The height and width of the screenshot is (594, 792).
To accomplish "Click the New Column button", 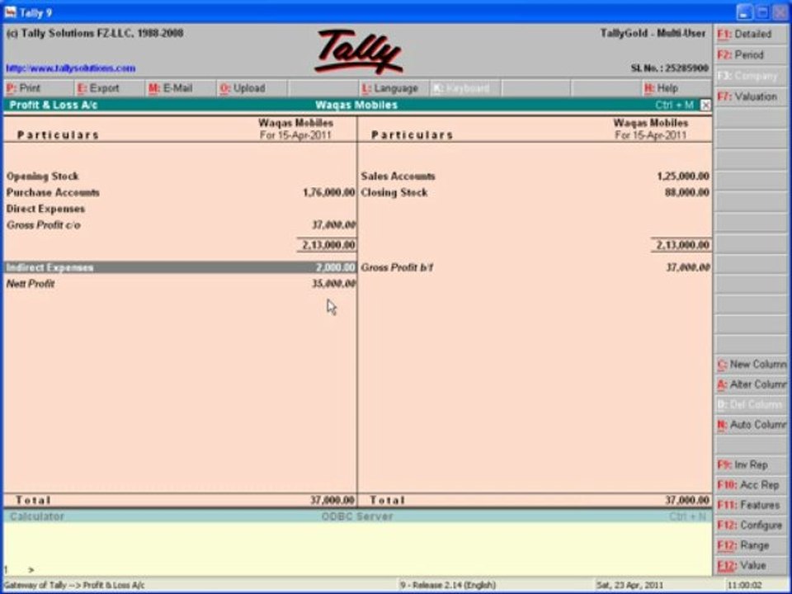I will tap(751, 364).
